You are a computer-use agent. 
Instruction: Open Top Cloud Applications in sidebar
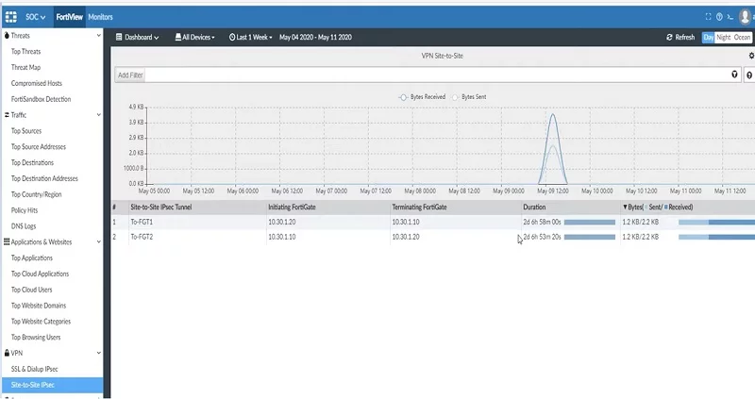pyautogui.click(x=40, y=274)
